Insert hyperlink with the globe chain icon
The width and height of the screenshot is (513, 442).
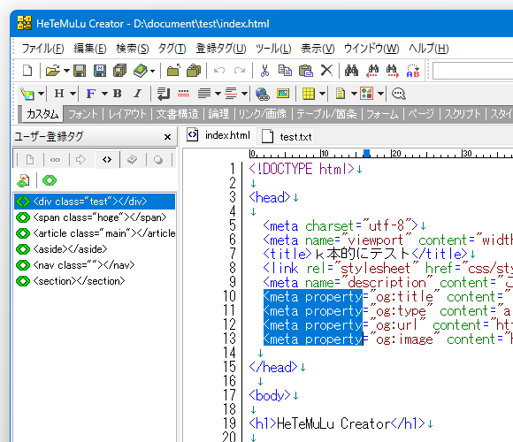tap(263, 94)
